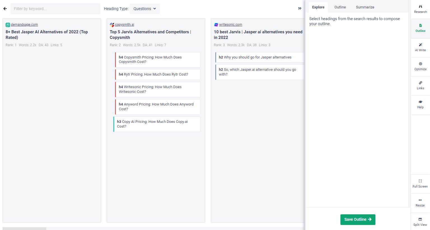Screen dimensions: 430x230
Task: Open Research binoculars sidebar item
Action: coord(420,9)
